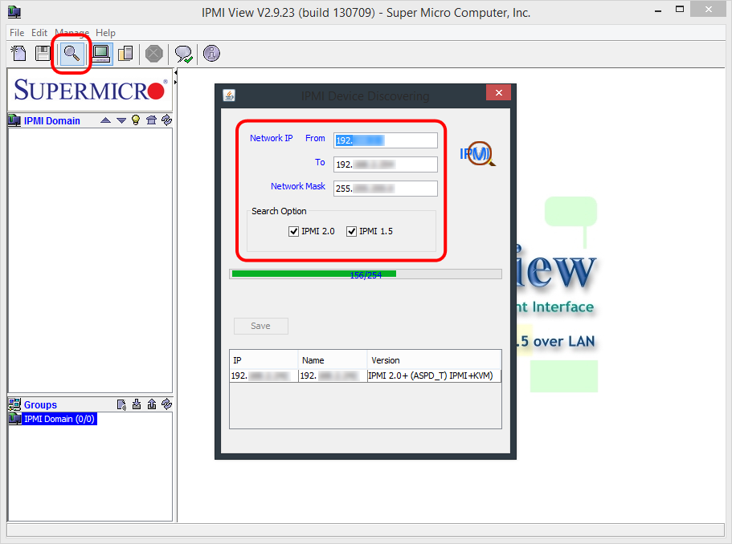Click the floppy disk save icon

pyautogui.click(x=43, y=54)
